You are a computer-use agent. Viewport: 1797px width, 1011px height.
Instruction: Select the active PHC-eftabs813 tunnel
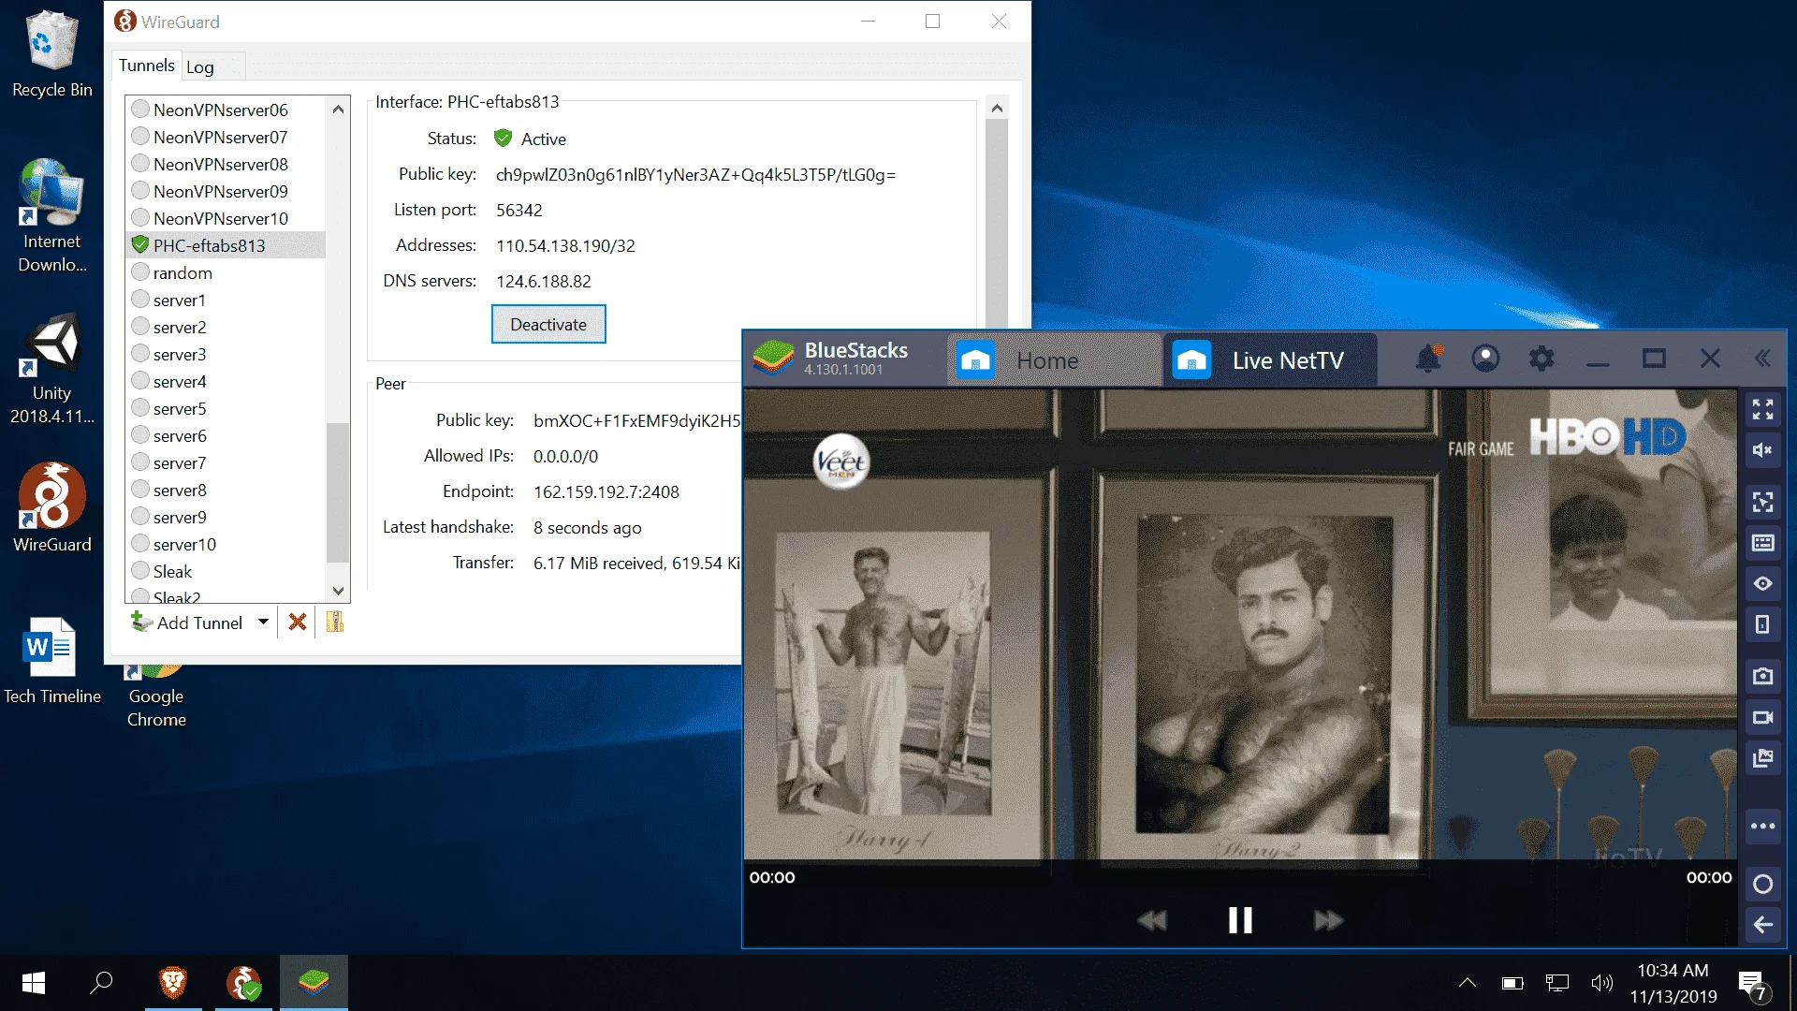tap(226, 246)
